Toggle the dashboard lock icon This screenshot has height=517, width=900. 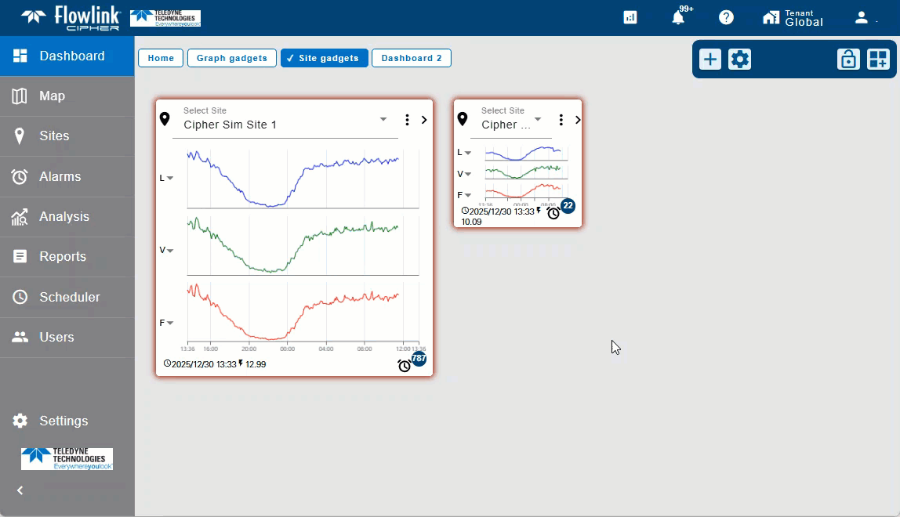point(847,60)
